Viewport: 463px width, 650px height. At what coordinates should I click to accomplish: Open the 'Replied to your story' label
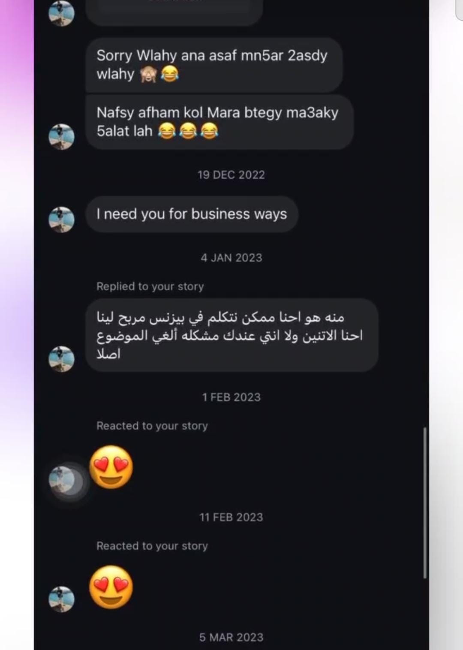[x=150, y=286]
